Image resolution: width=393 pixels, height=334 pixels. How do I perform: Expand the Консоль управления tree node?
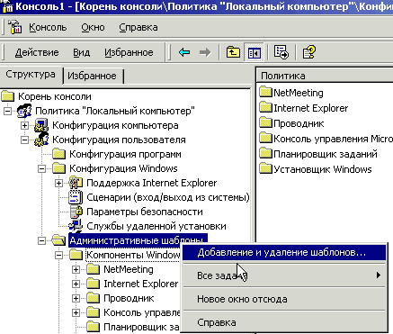76,312
